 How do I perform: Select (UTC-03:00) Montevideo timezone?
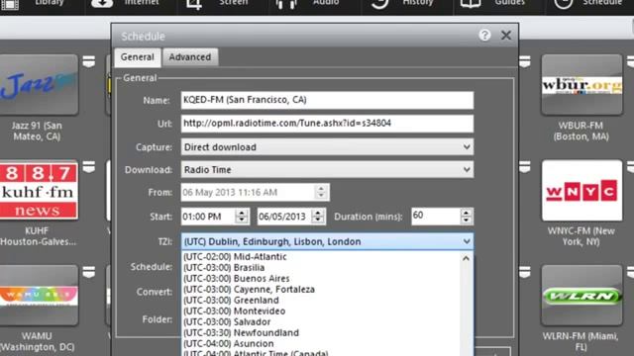[320, 311]
